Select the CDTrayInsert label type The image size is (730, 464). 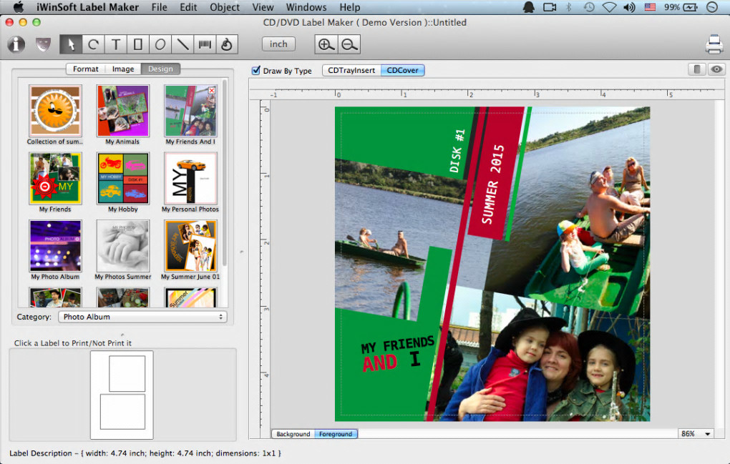351,70
